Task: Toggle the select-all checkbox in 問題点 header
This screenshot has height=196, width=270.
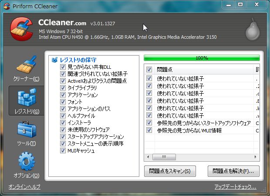Action: pos(149,69)
